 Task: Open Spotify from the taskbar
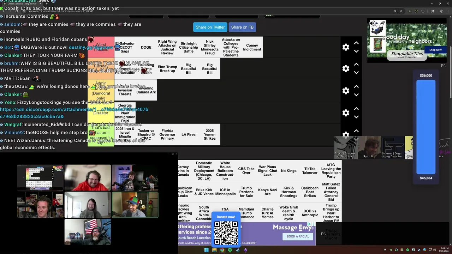pyautogui.click(x=230, y=250)
